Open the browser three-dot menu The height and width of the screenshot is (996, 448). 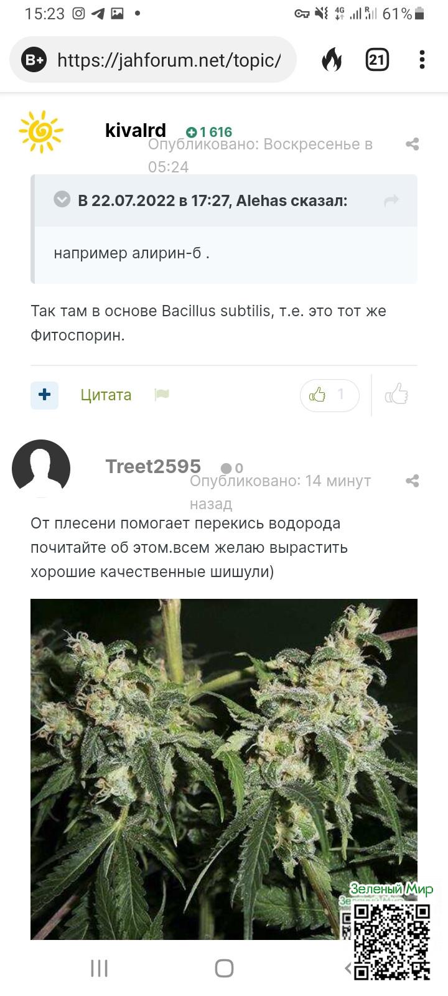click(x=422, y=60)
